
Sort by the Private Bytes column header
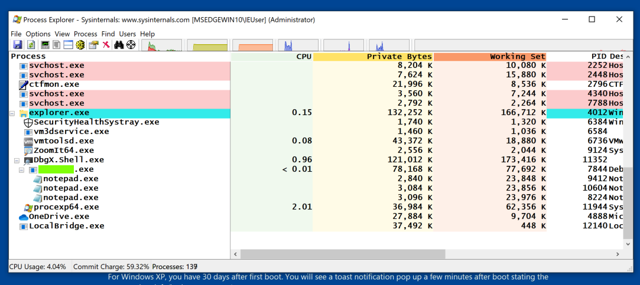[372, 57]
